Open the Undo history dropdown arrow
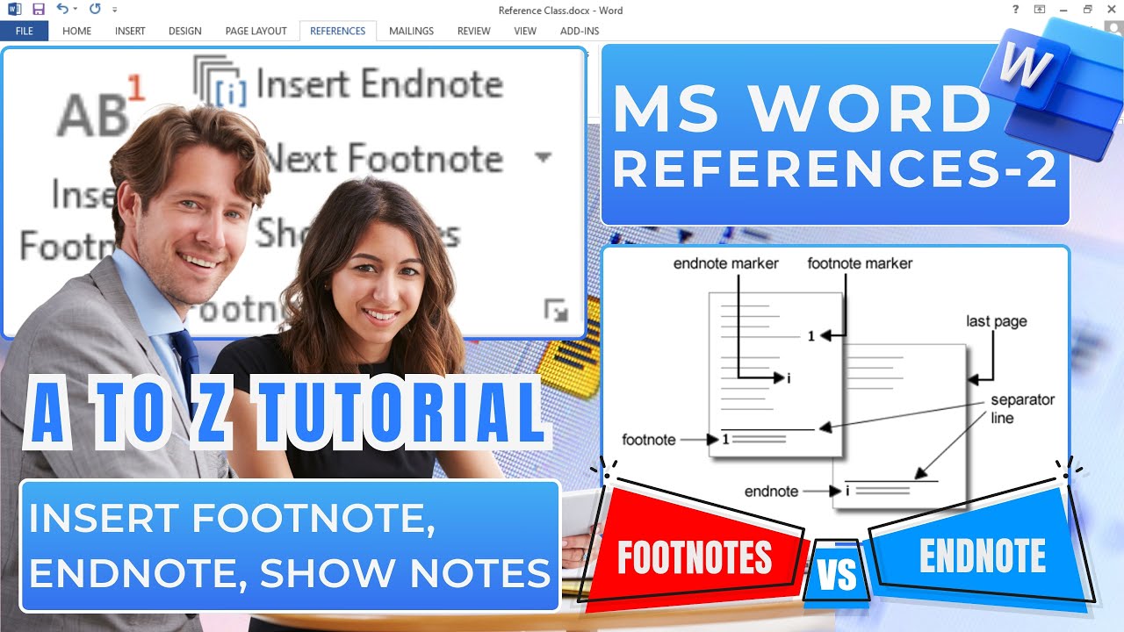1124x632 pixels. point(75,10)
